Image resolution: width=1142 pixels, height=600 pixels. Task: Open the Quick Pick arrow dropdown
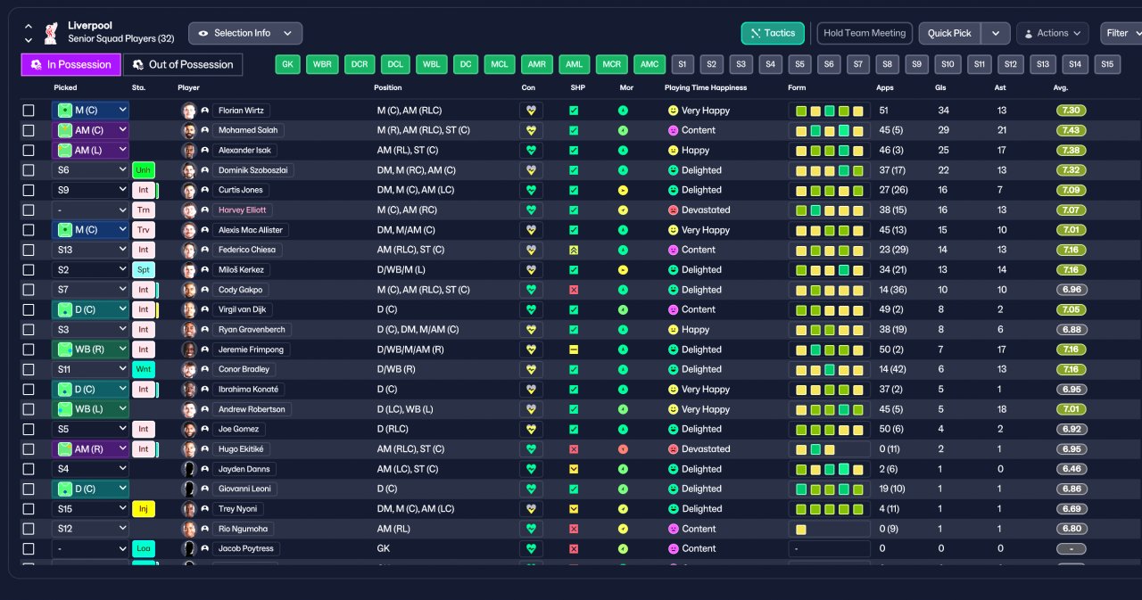pos(996,33)
